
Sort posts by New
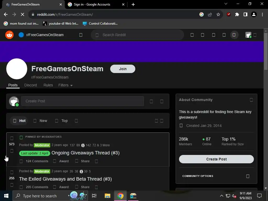tap(41, 121)
